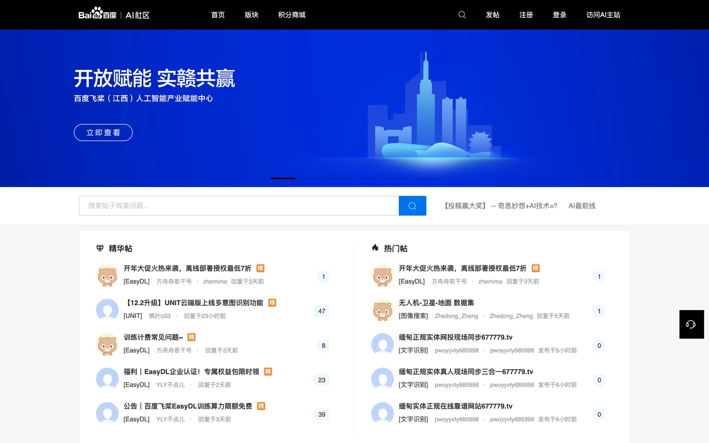Click the 热门帖 section heading
This screenshot has height=443, width=709.
[x=396, y=249]
